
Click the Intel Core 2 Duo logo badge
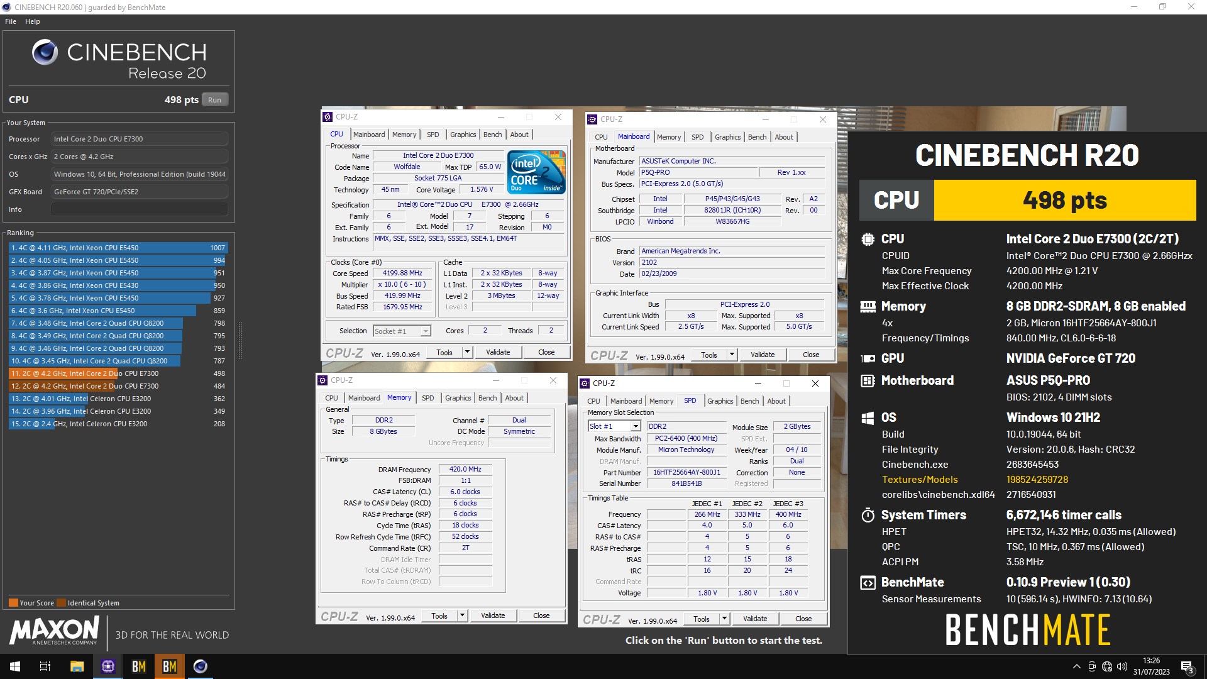536,172
